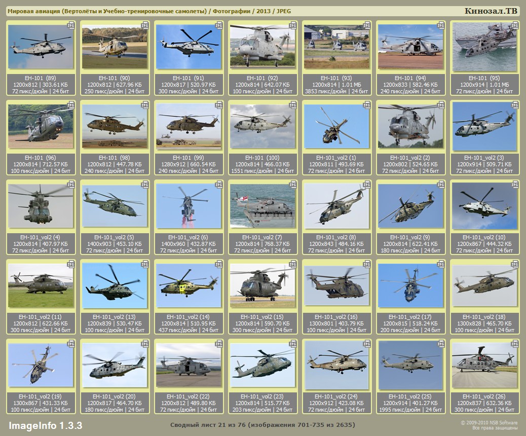The height and width of the screenshot is (436, 526).
Task: Select the EH-101_vol2 (14) yellow helicopter thumbnail
Action: click(x=189, y=285)
